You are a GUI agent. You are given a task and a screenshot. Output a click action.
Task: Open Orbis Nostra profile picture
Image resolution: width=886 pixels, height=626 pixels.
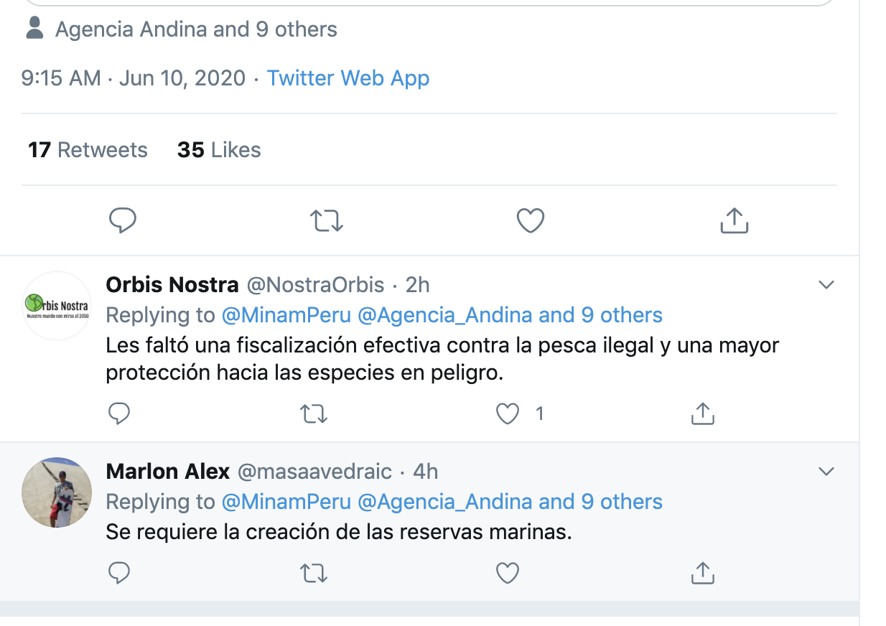(57, 306)
